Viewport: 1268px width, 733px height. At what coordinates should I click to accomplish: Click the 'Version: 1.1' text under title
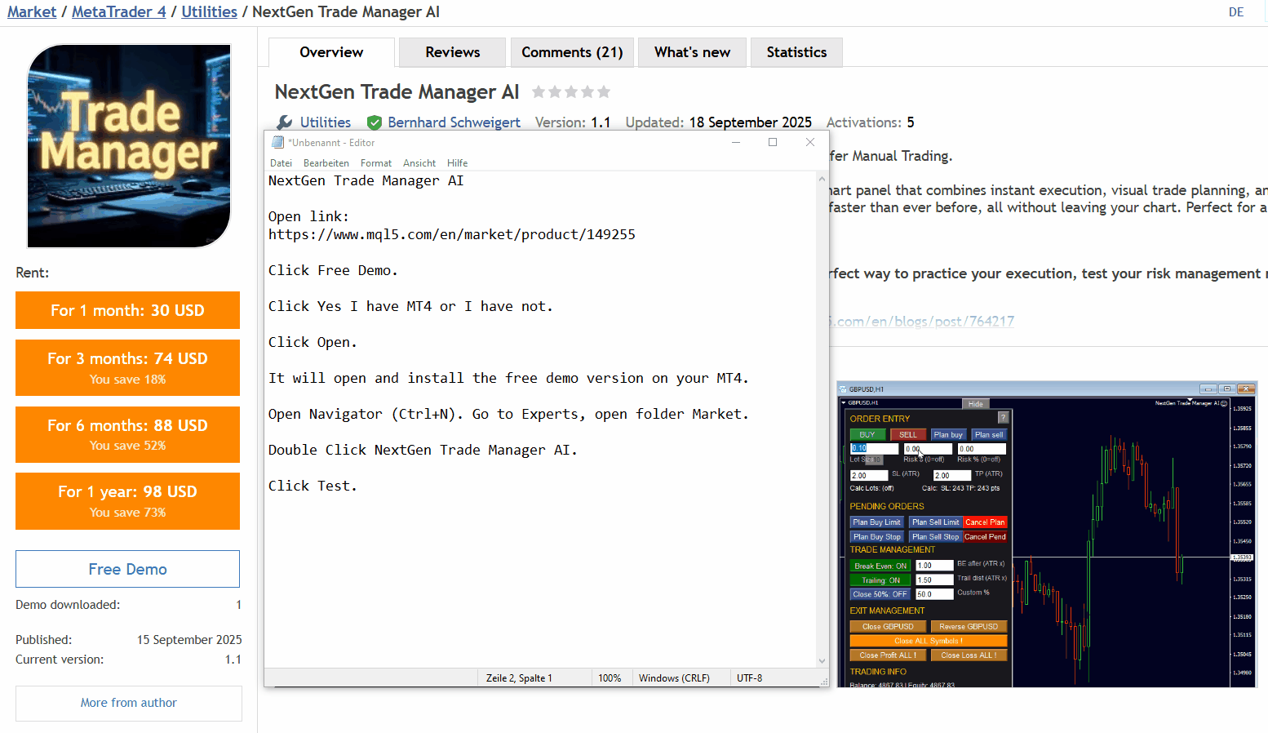573,122
